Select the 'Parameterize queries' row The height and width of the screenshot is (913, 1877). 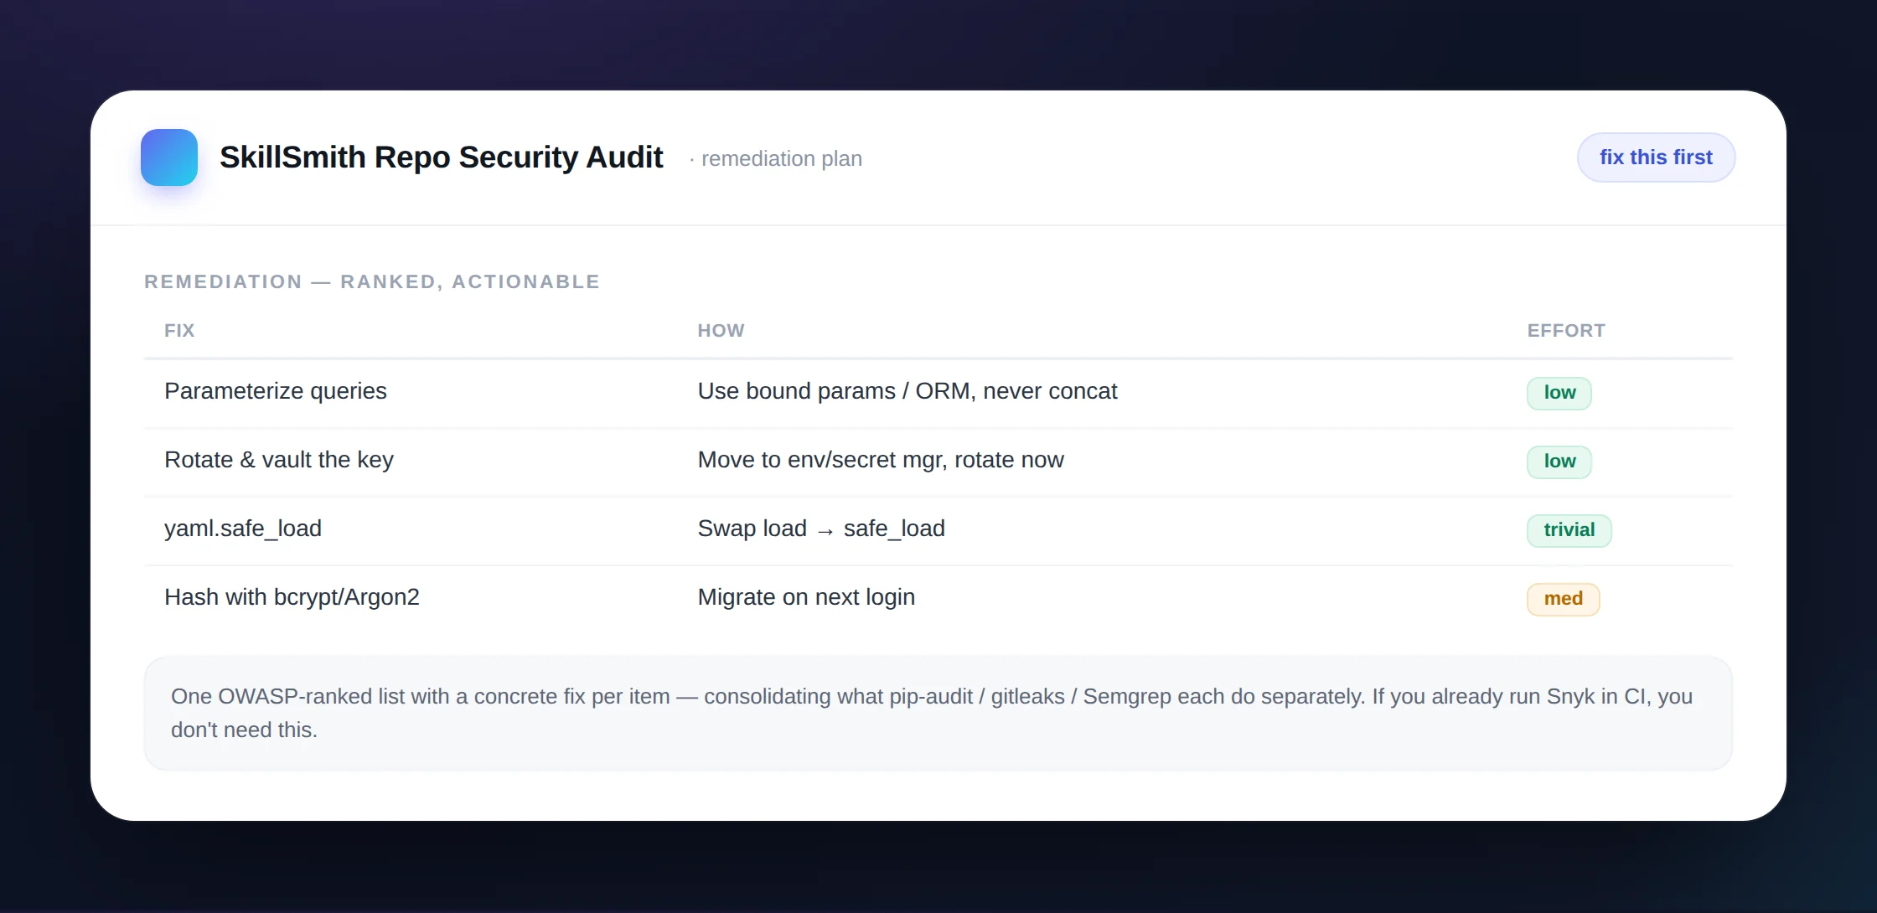pyautogui.click(x=938, y=393)
